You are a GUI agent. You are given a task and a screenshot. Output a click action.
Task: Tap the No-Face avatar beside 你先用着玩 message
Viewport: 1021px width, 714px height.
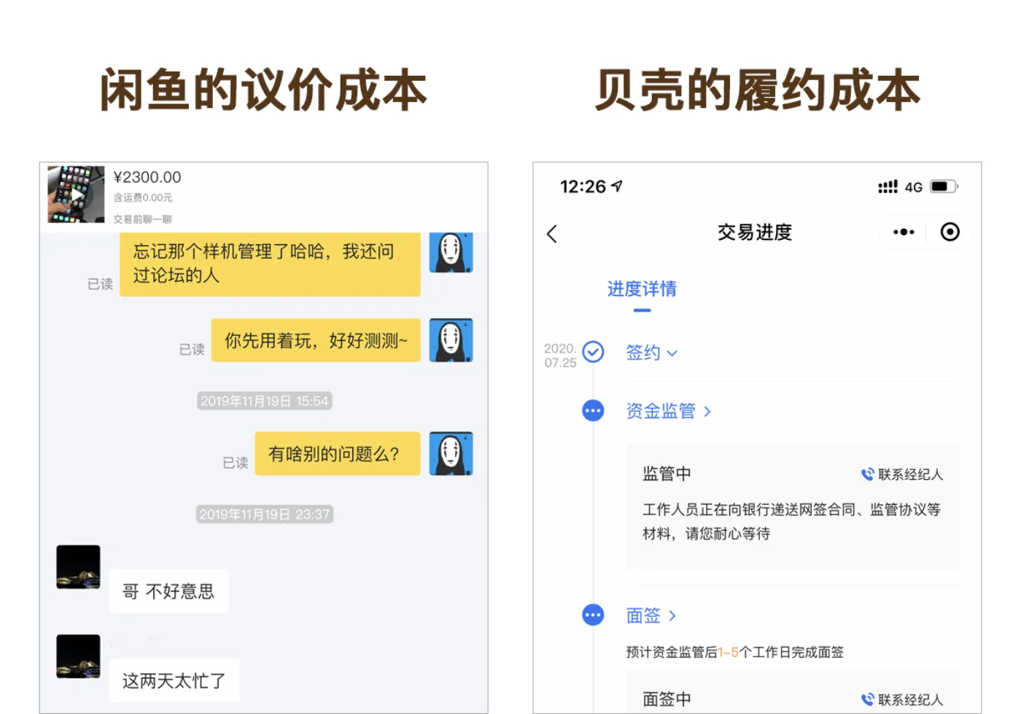(451, 340)
